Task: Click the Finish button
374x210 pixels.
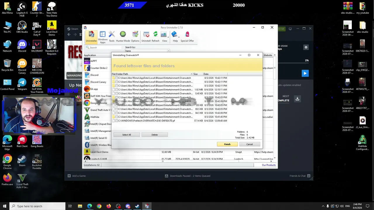Action: pyautogui.click(x=227, y=144)
